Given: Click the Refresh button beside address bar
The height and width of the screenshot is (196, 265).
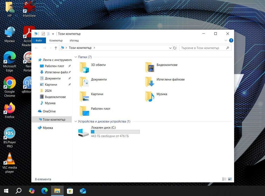Looking at the screenshot, I should 175,48.
